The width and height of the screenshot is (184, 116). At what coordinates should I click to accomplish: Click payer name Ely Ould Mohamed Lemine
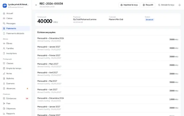click(x=85, y=19)
